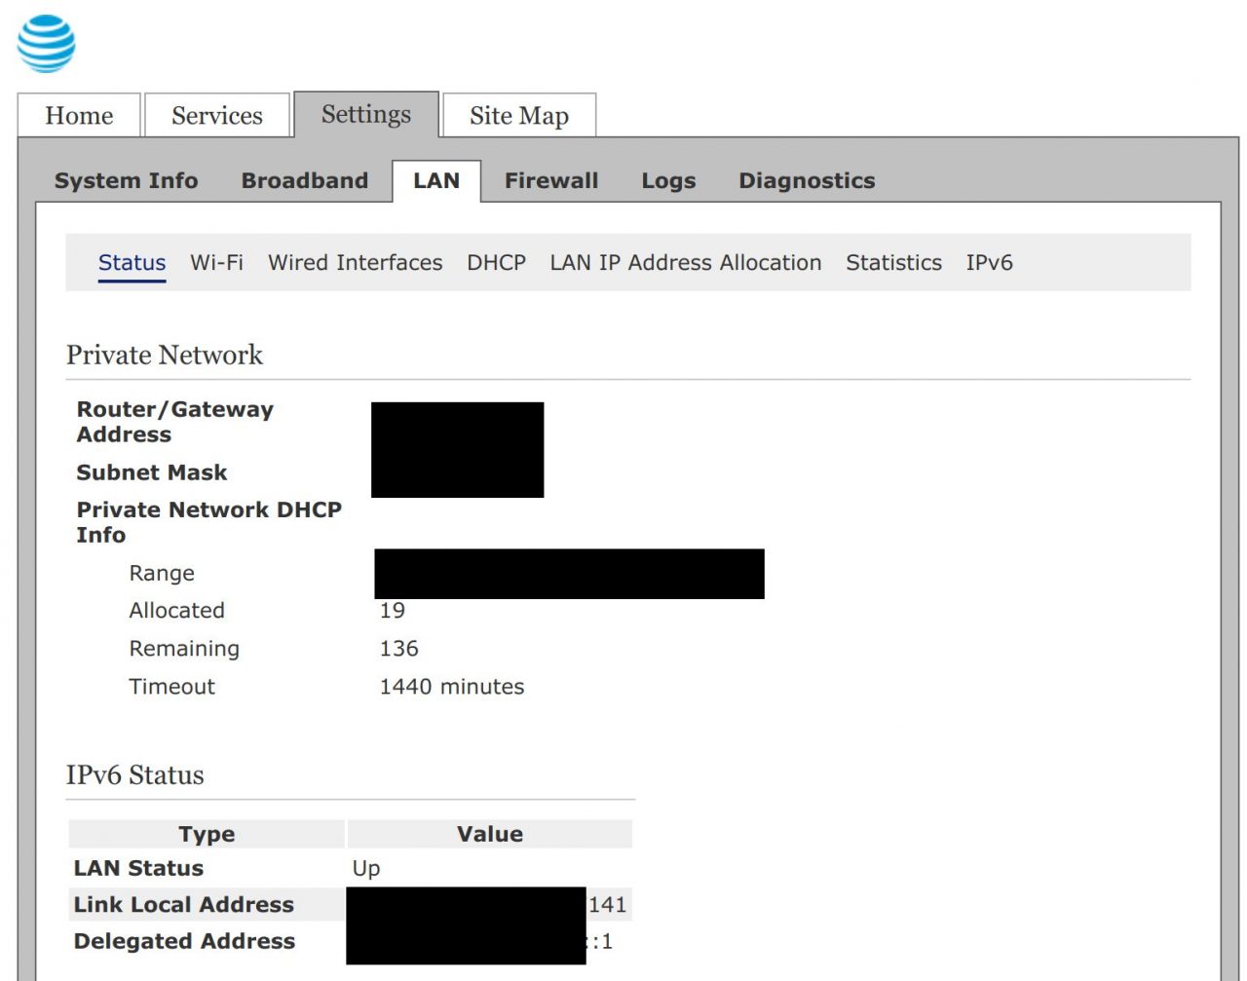
Task: Click the Private Network section heading
Action: point(165,355)
